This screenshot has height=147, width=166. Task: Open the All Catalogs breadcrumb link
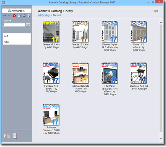pyautogui.click(x=44, y=15)
